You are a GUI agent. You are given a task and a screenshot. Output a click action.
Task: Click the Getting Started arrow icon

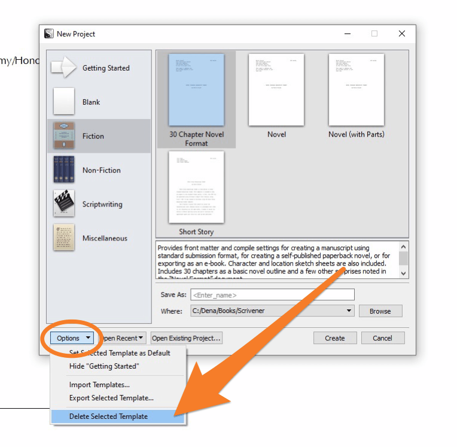tap(64, 68)
